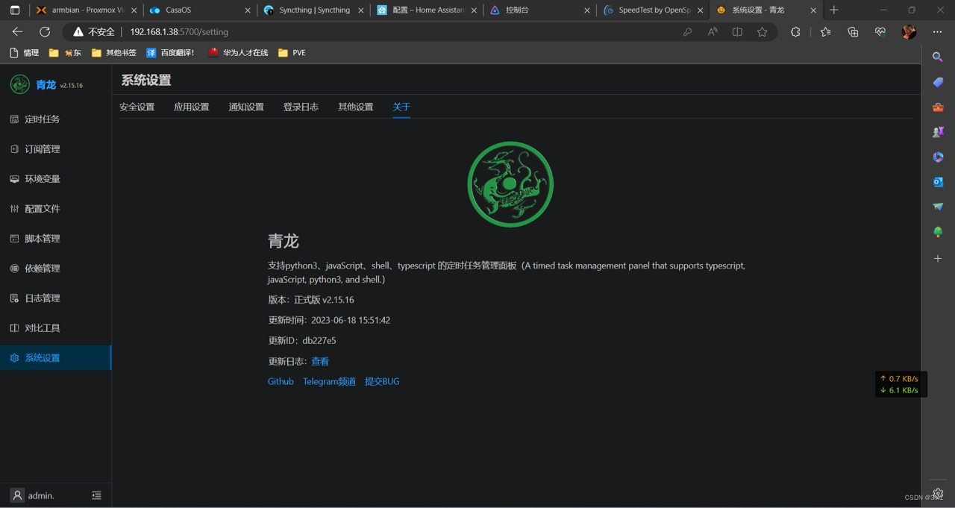Click the Qinglong dragon logo in sidebar header
The width and height of the screenshot is (955, 508).
20,84
